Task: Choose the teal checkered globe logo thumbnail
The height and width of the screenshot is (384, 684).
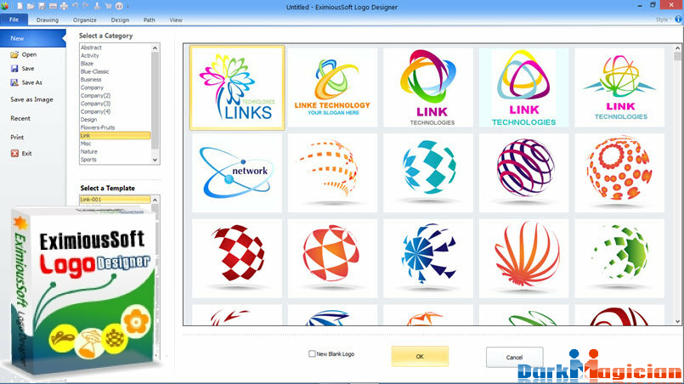Action: [x=428, y=172]
